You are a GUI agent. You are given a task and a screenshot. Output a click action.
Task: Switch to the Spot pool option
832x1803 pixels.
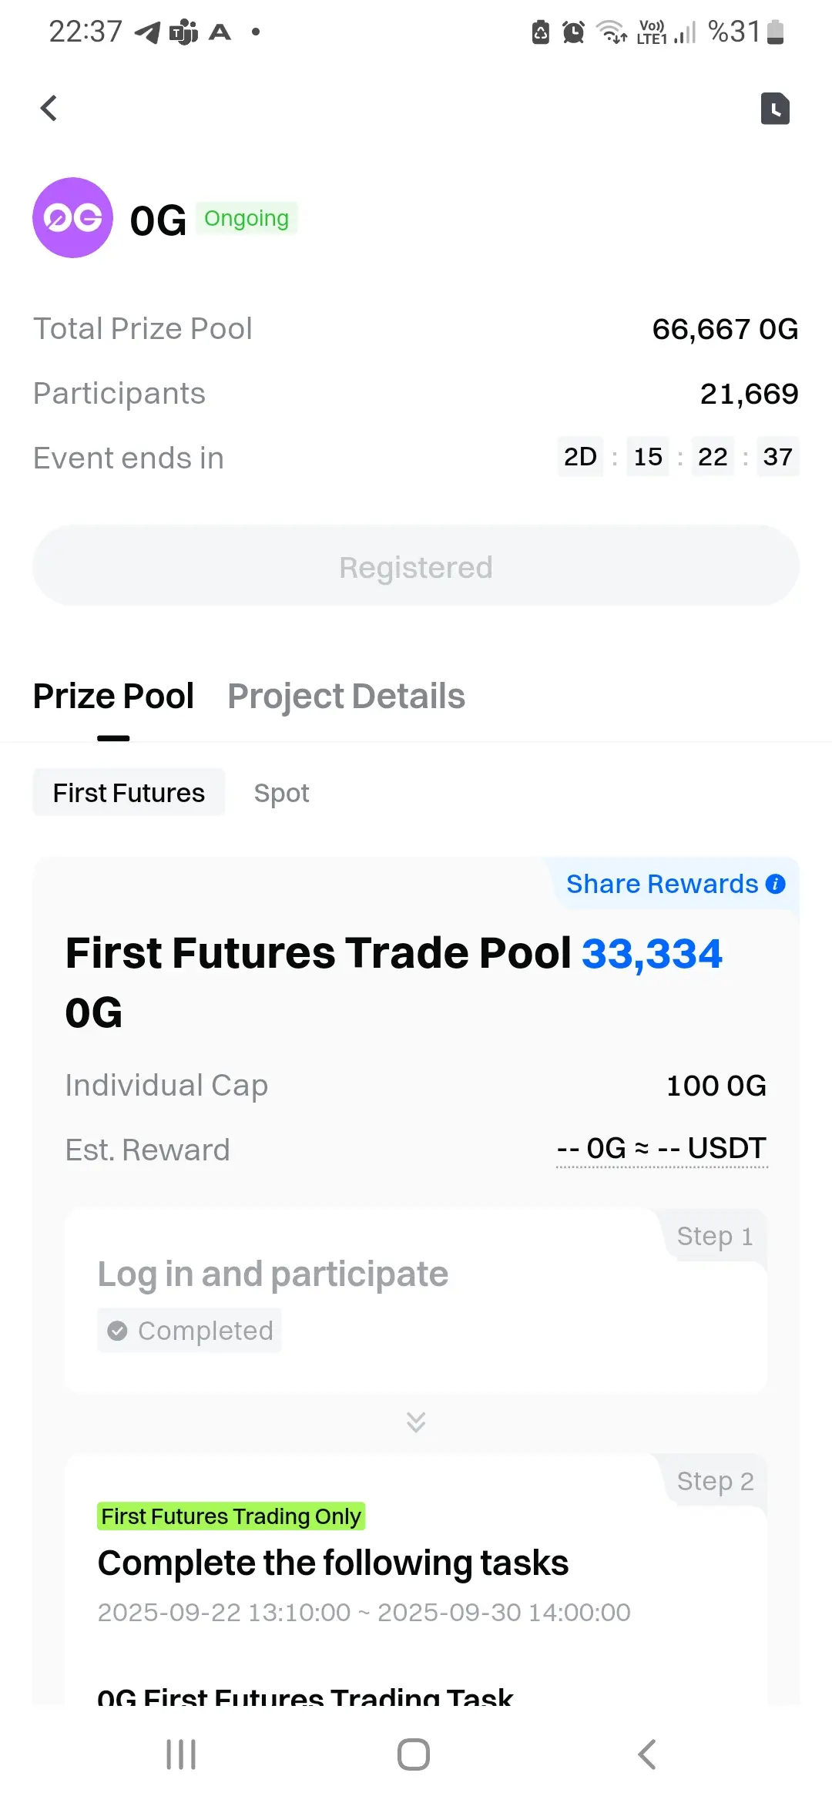coord(281,793)
